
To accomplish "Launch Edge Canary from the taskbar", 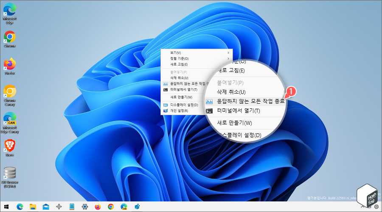I will 124,206.
